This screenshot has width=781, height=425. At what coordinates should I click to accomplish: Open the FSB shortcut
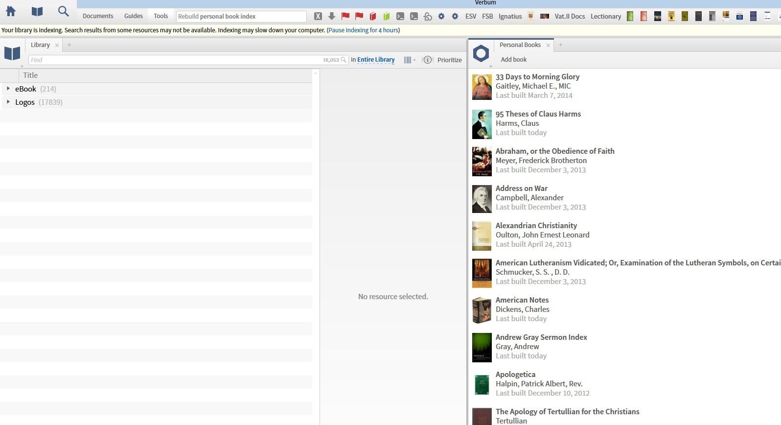pyautogui.click(x=487, y=16)
